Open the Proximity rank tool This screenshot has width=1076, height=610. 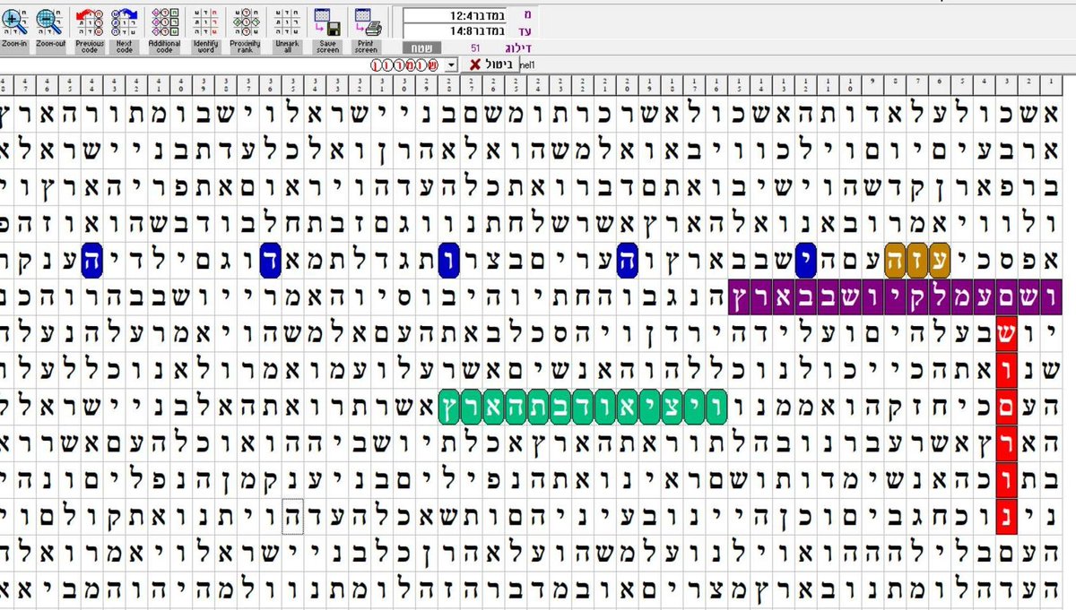pyautogui.click(x=244, y=27)
